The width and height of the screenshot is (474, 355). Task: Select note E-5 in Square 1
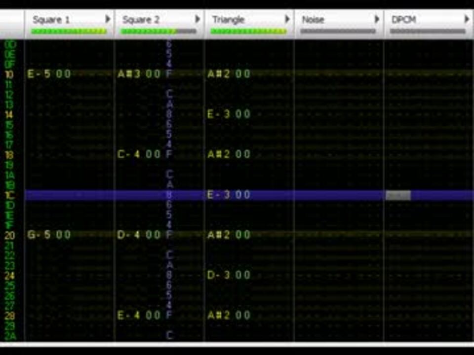(x=39, y=73)
